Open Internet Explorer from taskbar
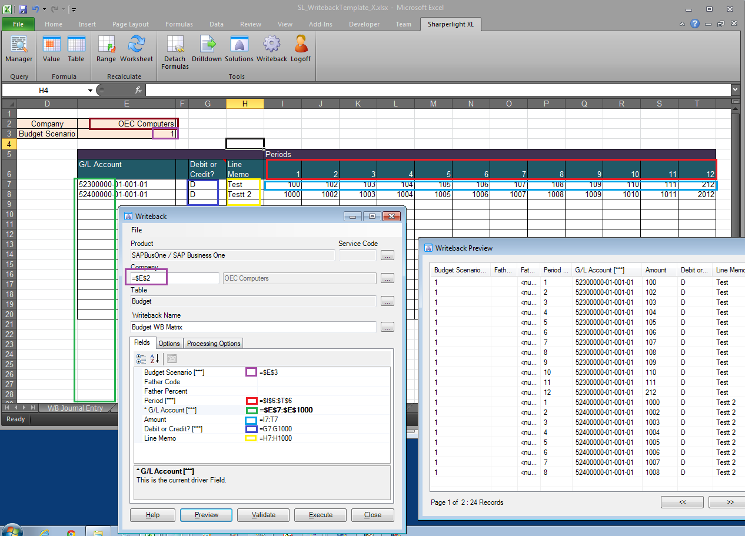745x536 pixels. point(44,532)
